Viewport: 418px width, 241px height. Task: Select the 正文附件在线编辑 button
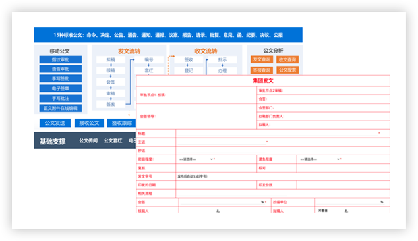coord(61,108)
